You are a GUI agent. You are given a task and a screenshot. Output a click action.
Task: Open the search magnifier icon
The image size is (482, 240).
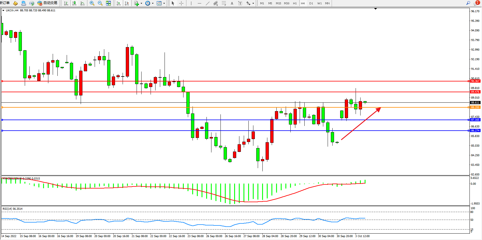click(468, 3)
